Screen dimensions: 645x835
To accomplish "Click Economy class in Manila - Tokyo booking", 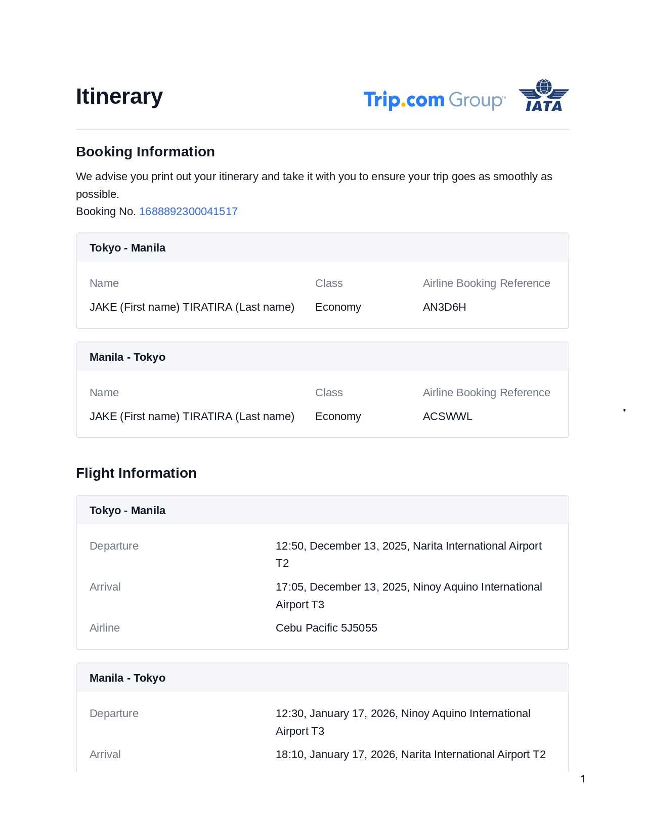I will (338, 416).
